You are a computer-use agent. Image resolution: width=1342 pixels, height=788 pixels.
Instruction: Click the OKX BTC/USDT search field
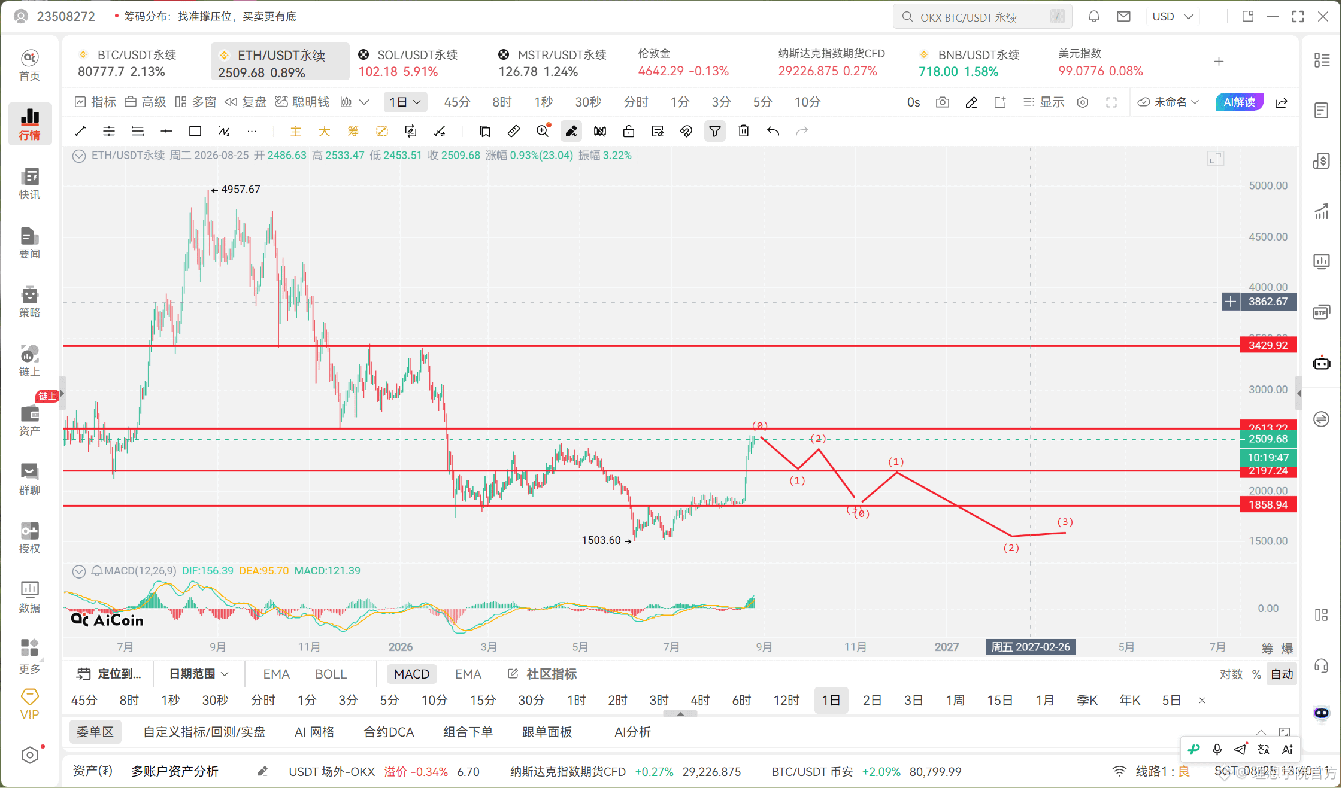(982, 17)
